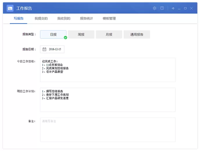Viewport: 200px width, 151px height.
Task: Open the help question-mark icon
Action: (x=162, y=8)
